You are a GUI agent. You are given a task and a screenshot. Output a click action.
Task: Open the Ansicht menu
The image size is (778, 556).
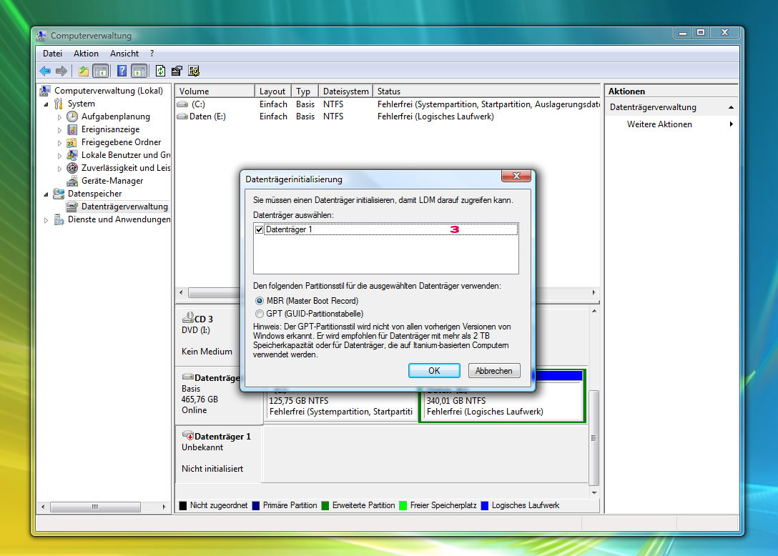coord(124,54)
